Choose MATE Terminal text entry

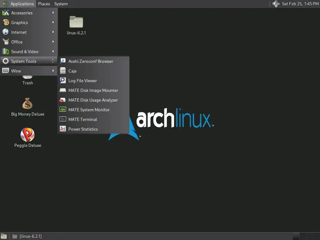point(82,119)
